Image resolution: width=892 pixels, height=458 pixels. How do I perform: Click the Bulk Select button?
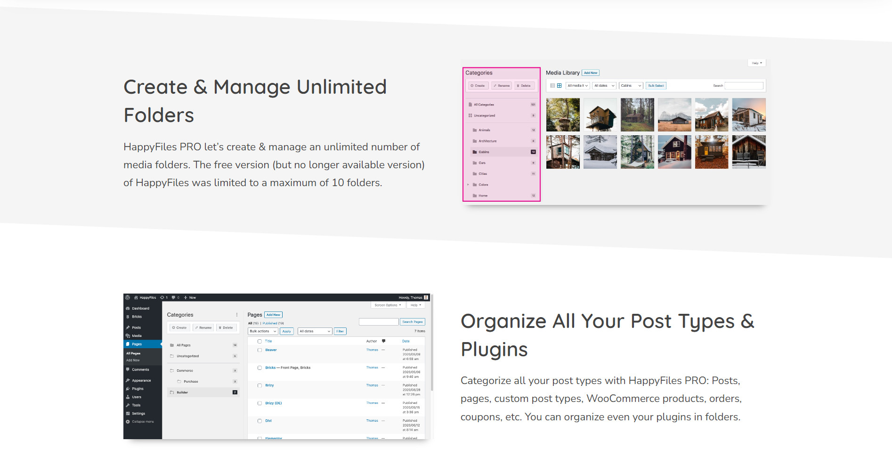(x=656, y=86)
